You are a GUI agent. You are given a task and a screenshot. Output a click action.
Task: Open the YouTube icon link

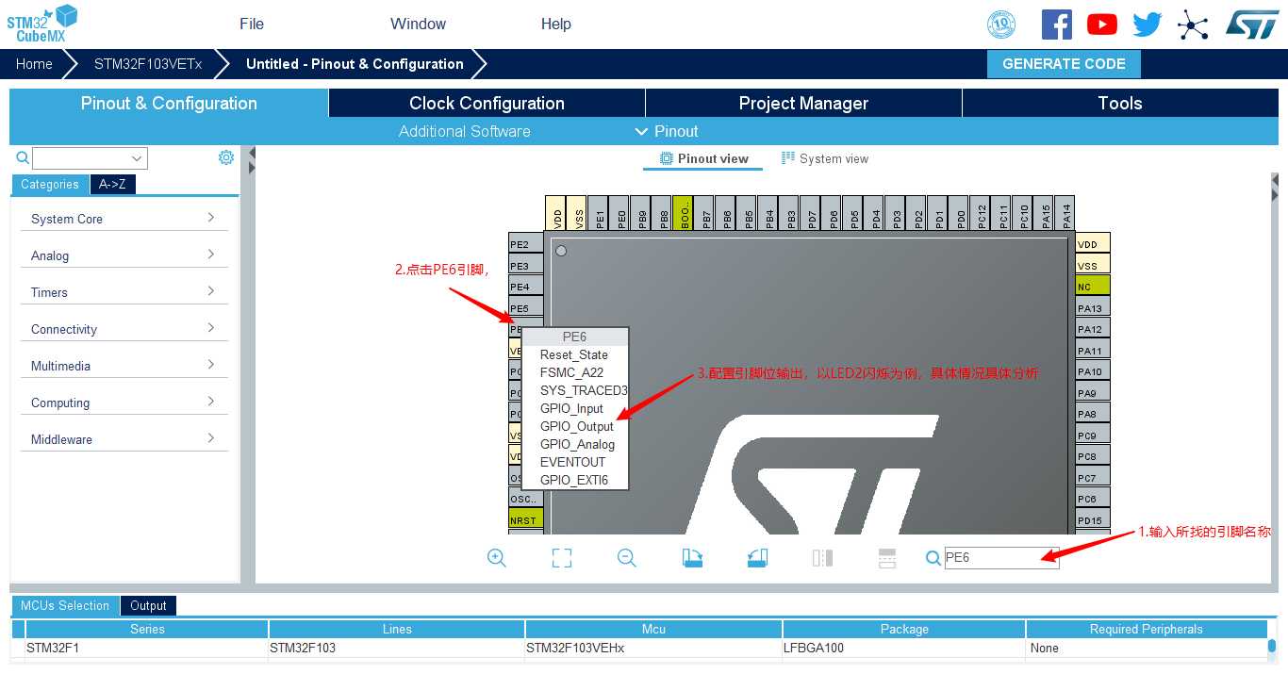click(1102, 25)
